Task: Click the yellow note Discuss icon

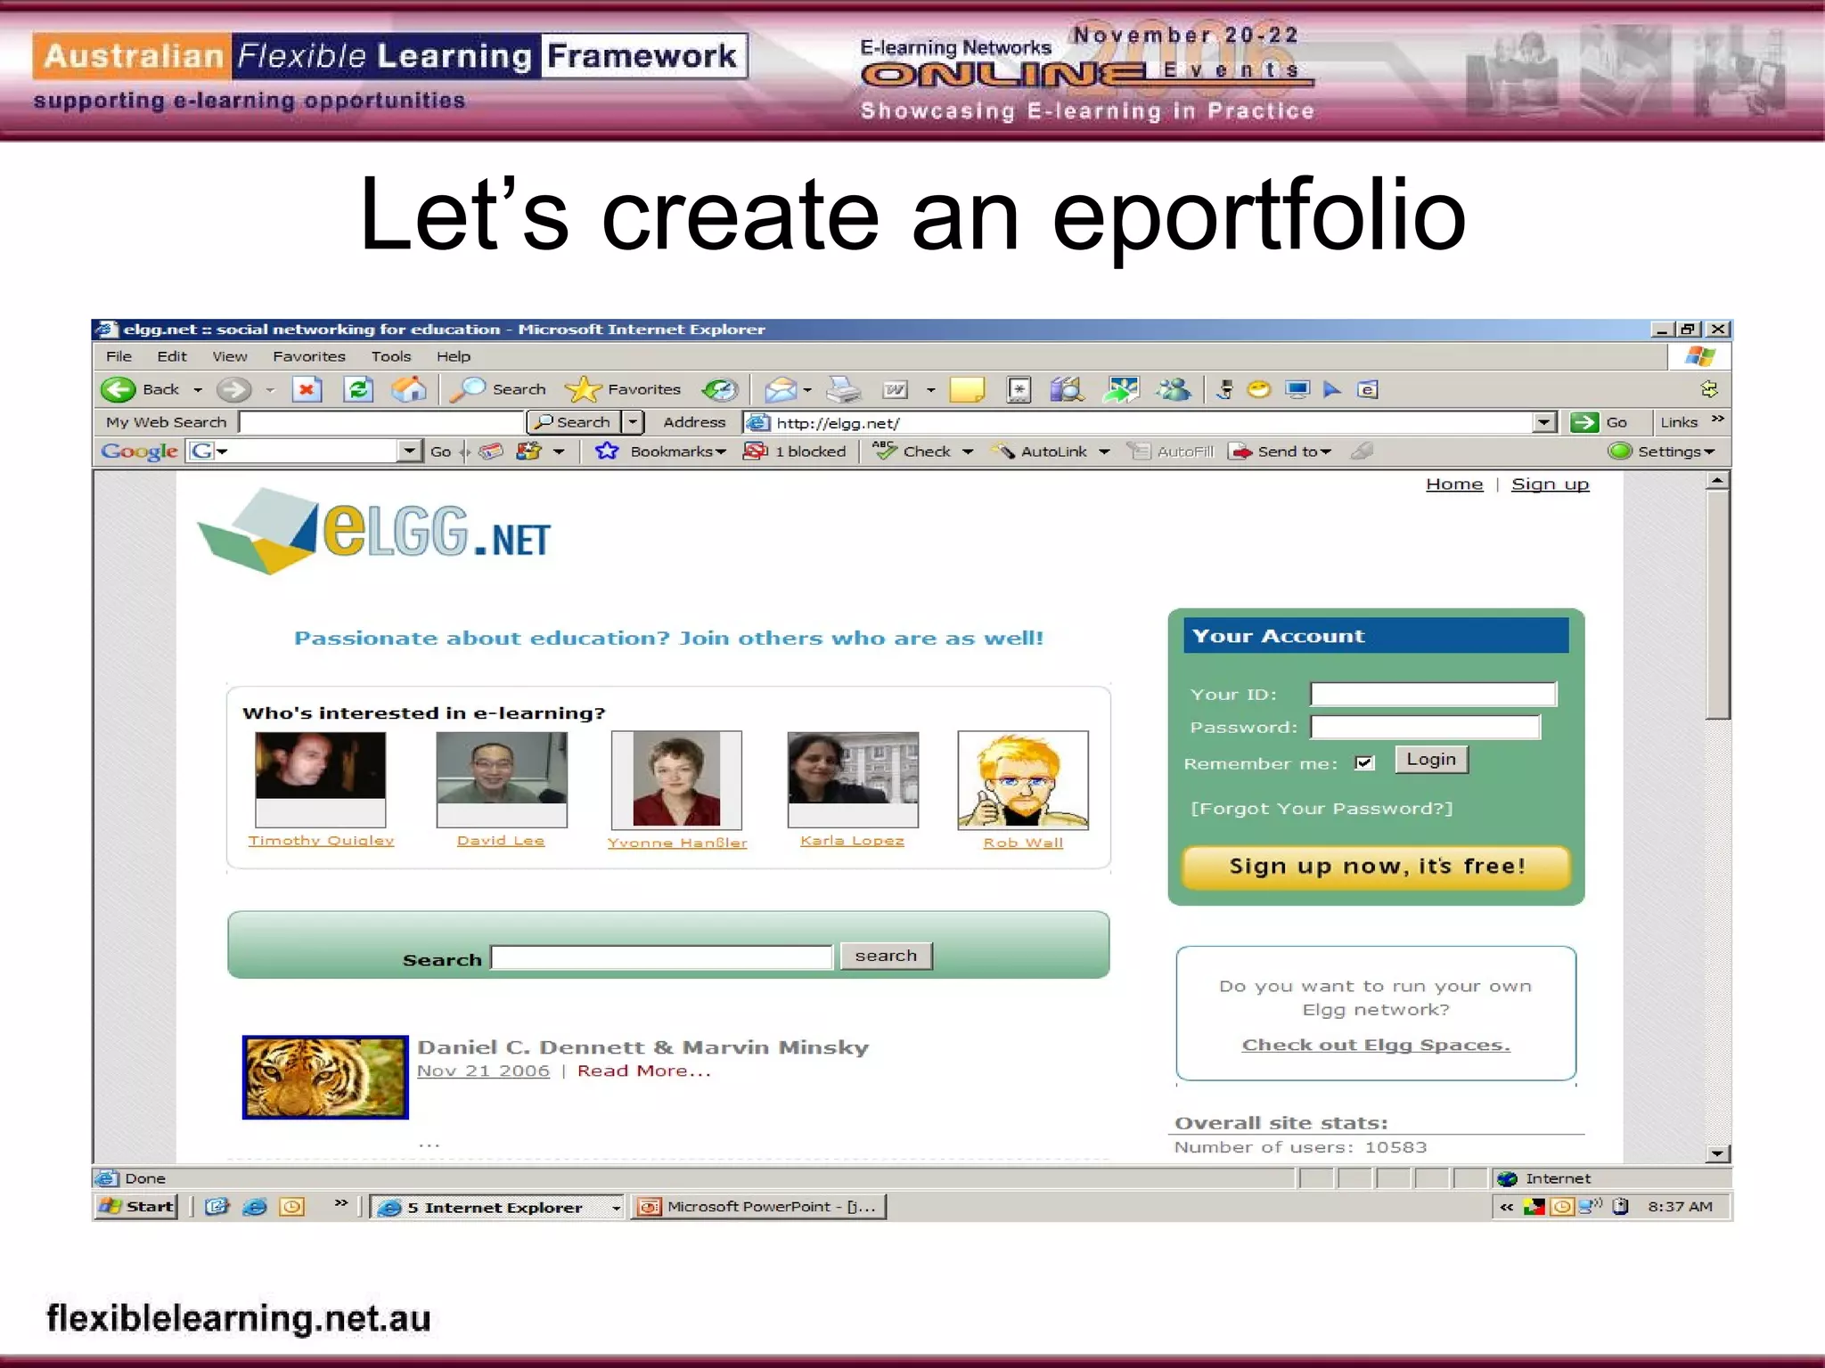Action: (967, 389)
